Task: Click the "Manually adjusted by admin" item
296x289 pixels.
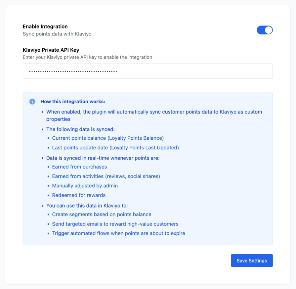Action: (x=85, y=186)
